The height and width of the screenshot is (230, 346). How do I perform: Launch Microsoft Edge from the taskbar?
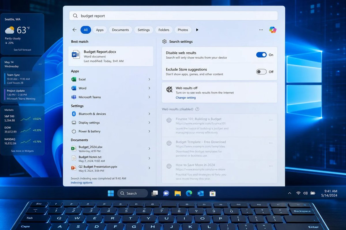coord(189,193)
